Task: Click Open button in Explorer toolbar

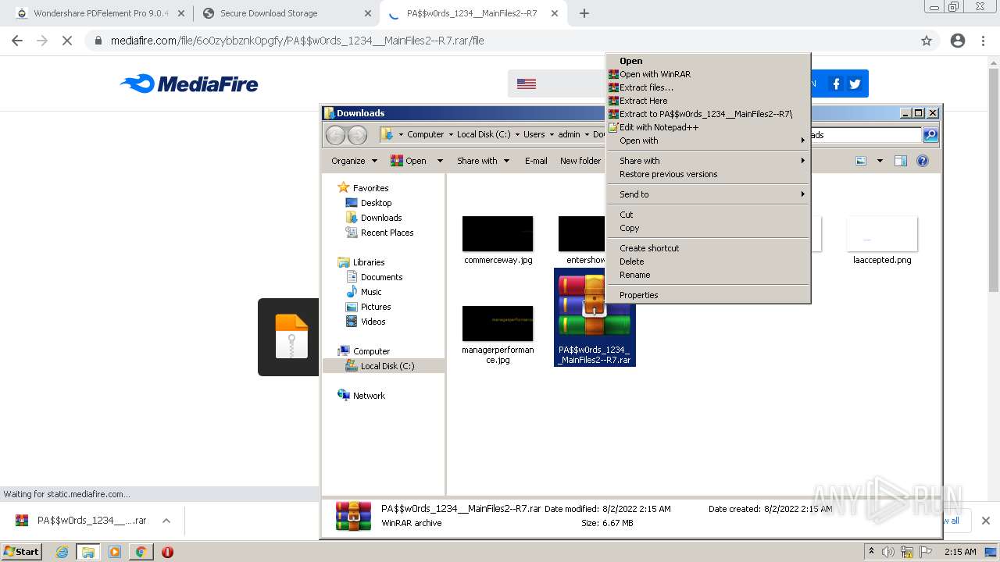Action: [x=409, y=161]
